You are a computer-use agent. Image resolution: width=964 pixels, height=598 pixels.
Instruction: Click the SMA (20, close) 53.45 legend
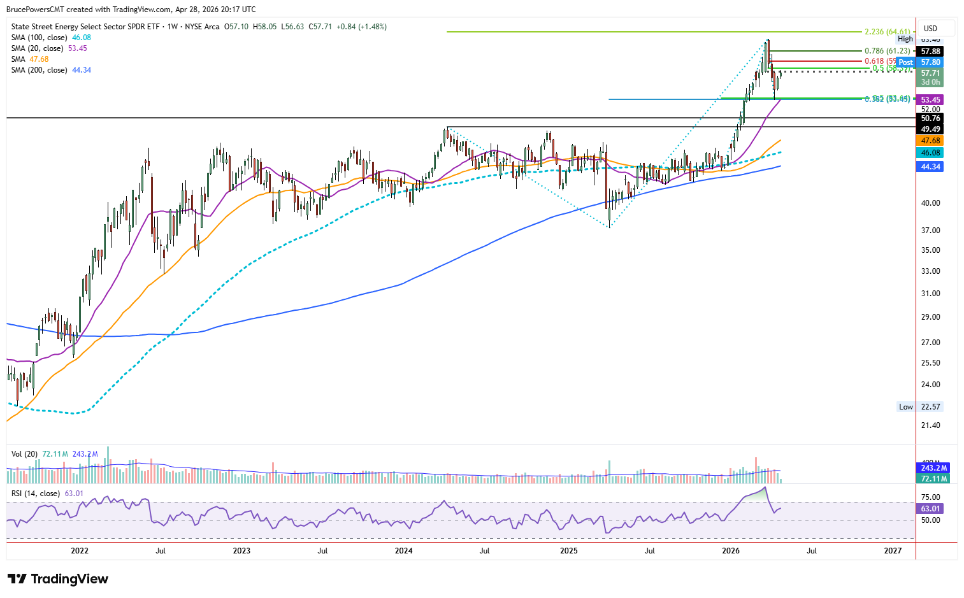pos(49,48)
